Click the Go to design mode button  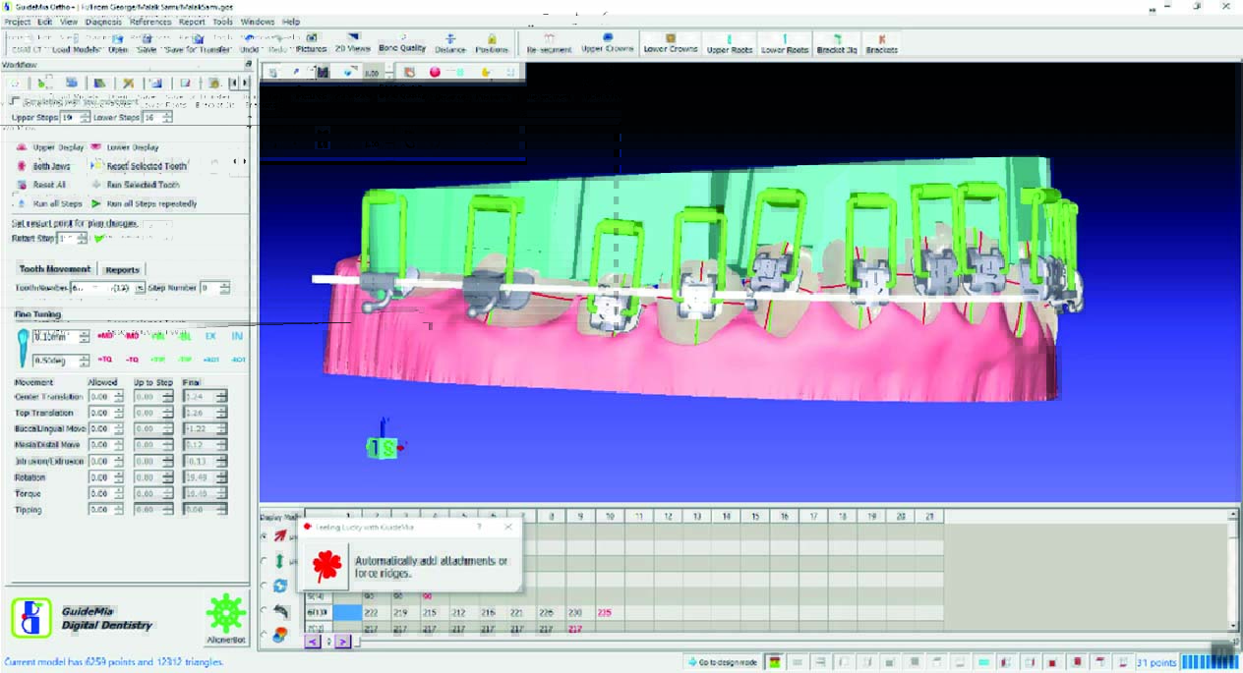(x=723, y=662)
